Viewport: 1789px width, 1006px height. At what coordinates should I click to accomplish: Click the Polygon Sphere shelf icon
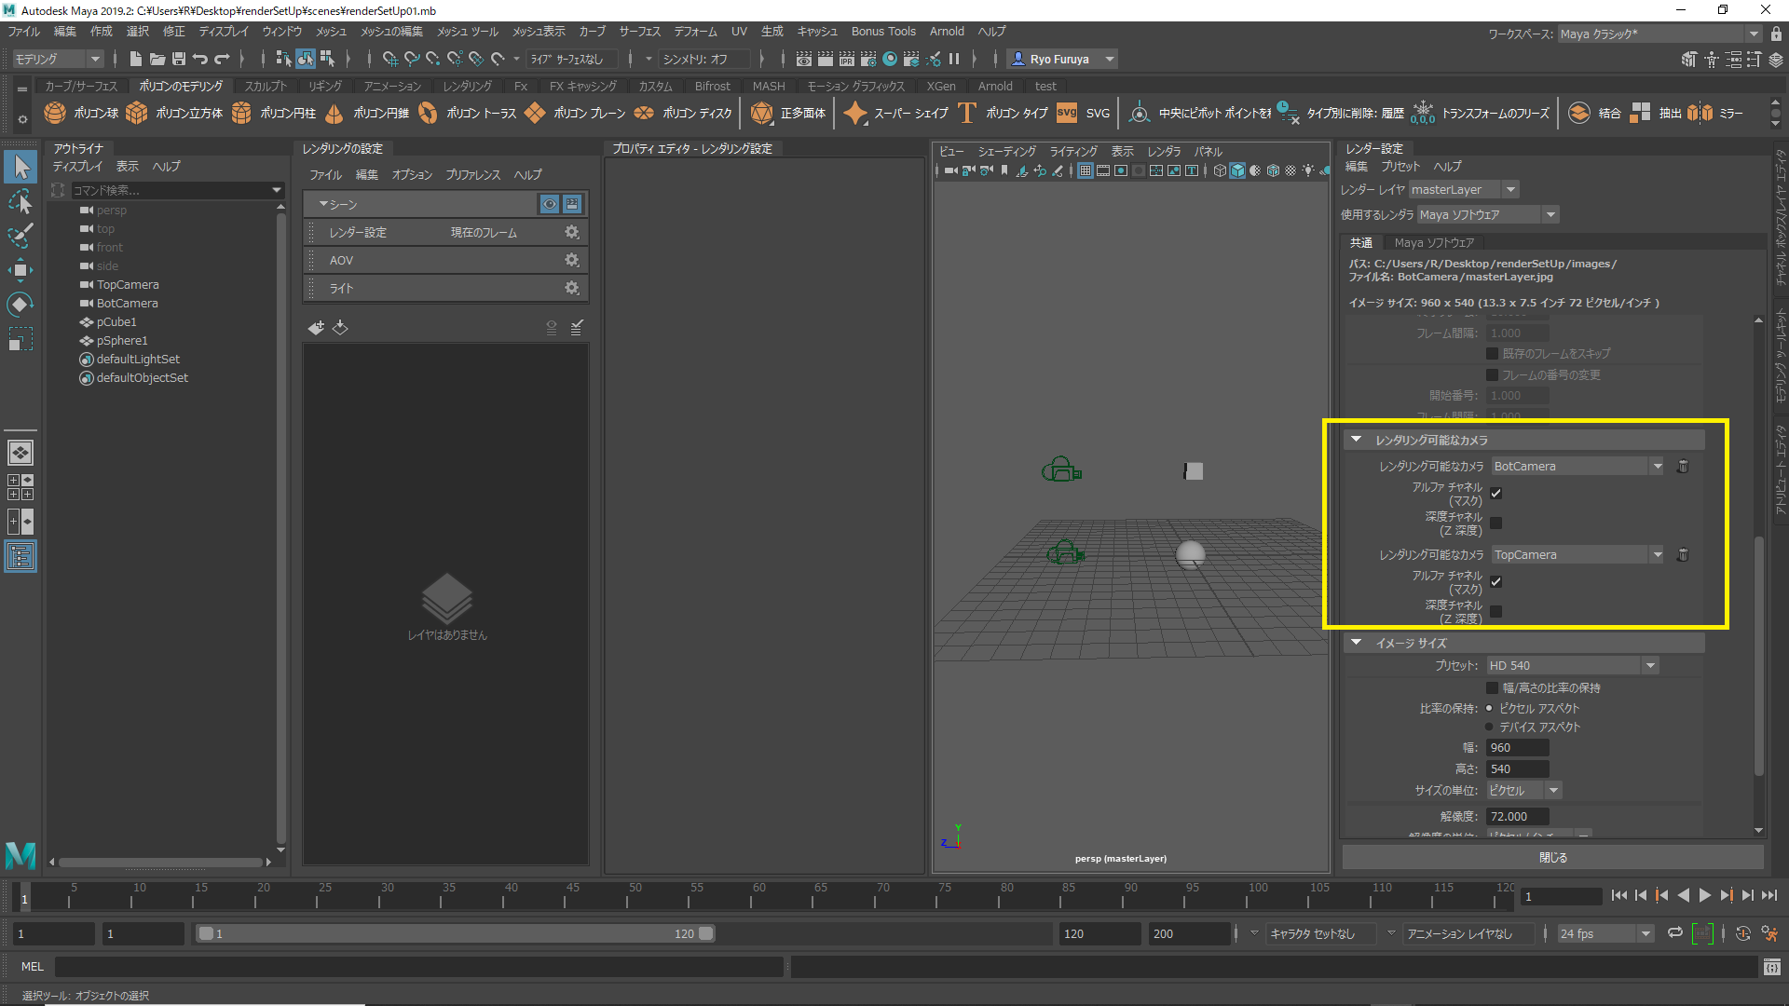55,113
